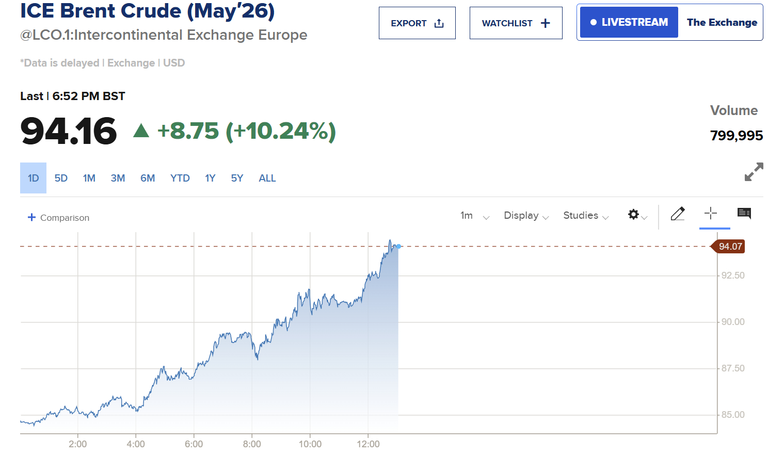Click the watchlist plus icon
768x455 pixels.
(546, 23)
